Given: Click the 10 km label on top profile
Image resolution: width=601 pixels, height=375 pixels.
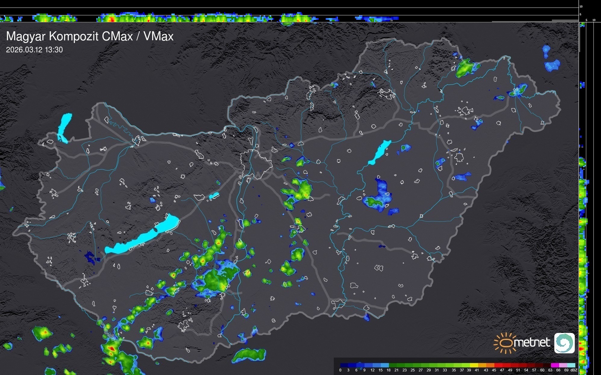Looking at the screenshot, I should (581, 6).
